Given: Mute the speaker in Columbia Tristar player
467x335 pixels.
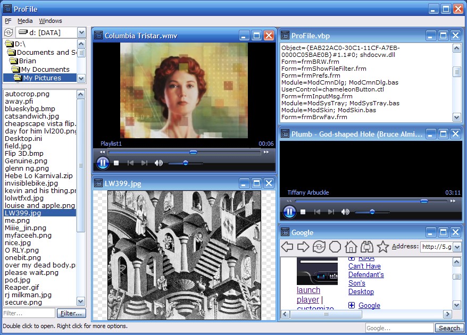Looking at the screenshot, I should [x=158, y=163].
